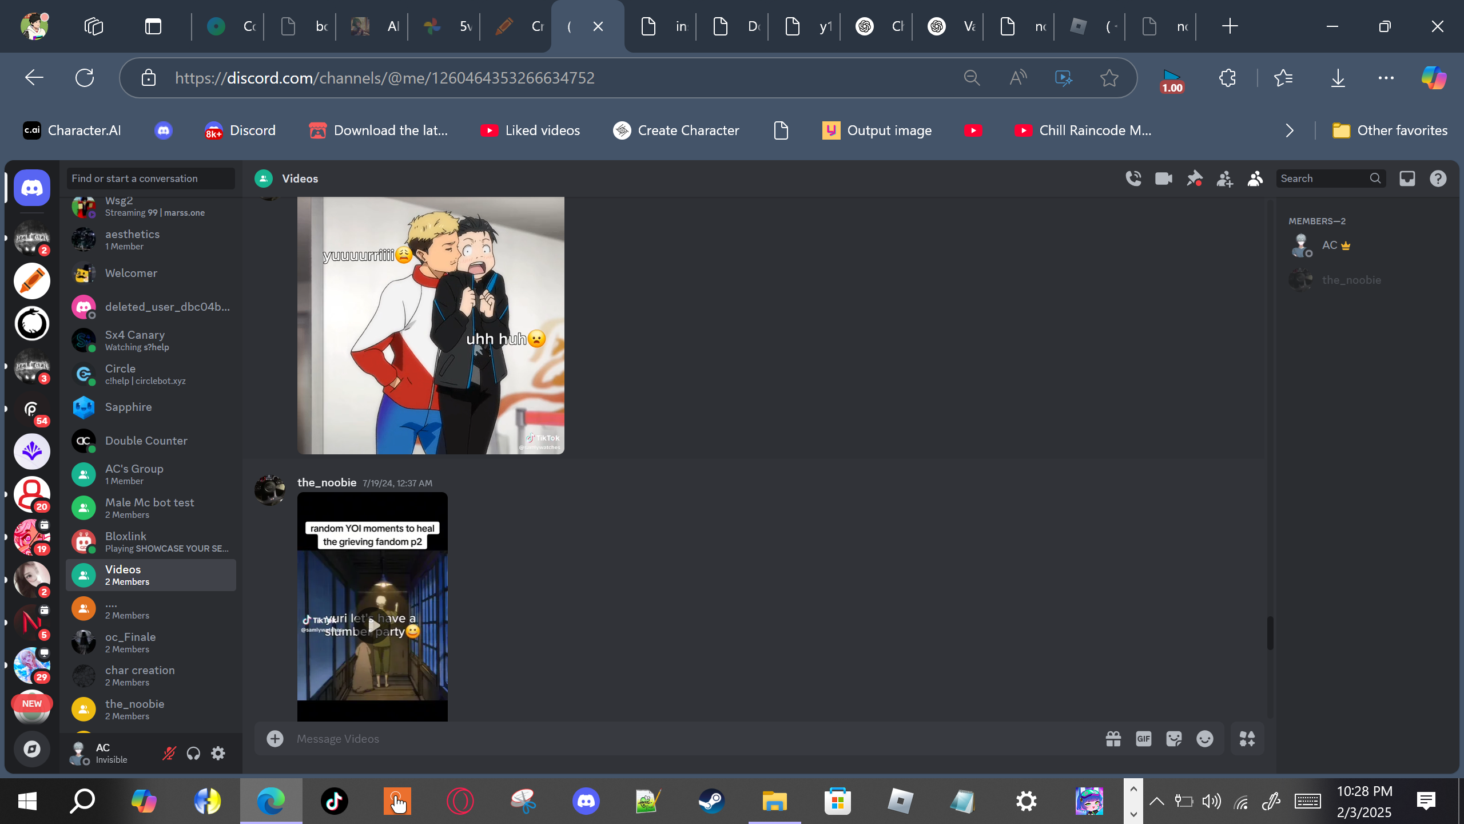Click the browser address bar URL

click(385, 78)
